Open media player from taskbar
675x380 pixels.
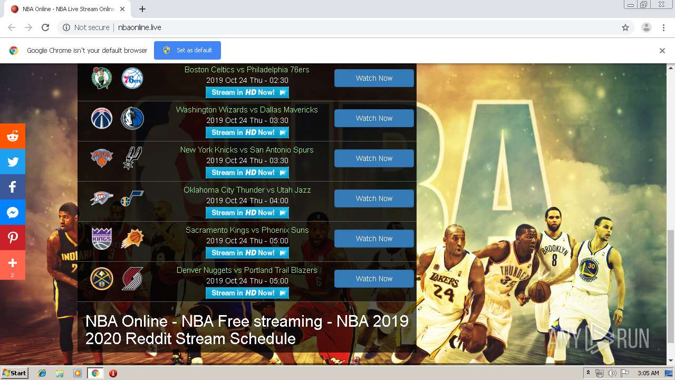[78, 373]
